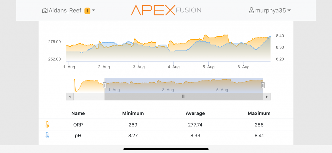
Task: Click the orange notification badge showing 1
Action: click(x=87, y=11)
